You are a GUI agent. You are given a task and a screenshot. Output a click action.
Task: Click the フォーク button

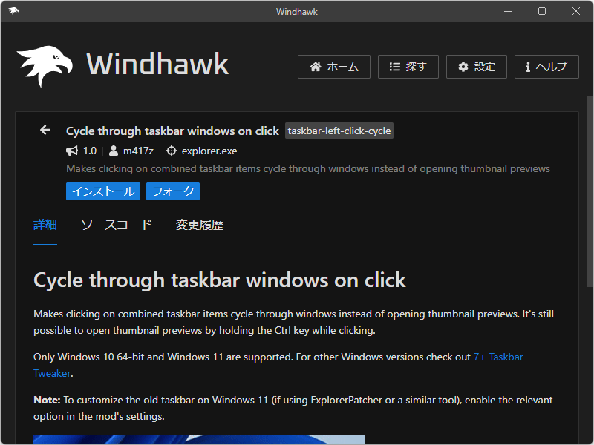[172, 191]
